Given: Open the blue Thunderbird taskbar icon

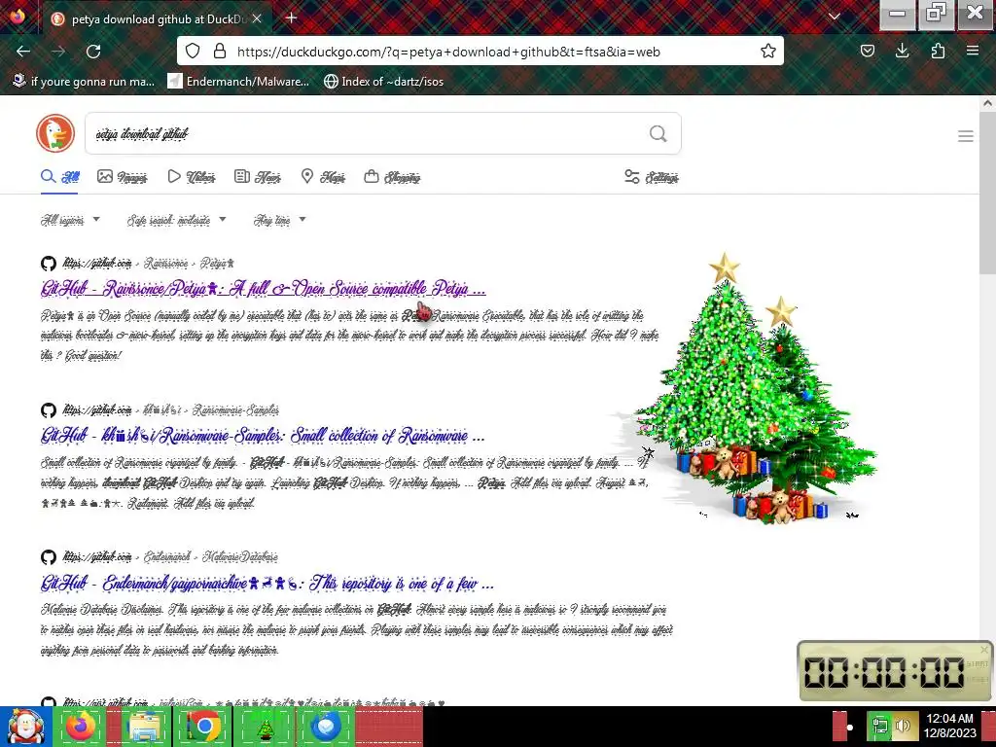Looking at the screenshot, I should [327, 726].
